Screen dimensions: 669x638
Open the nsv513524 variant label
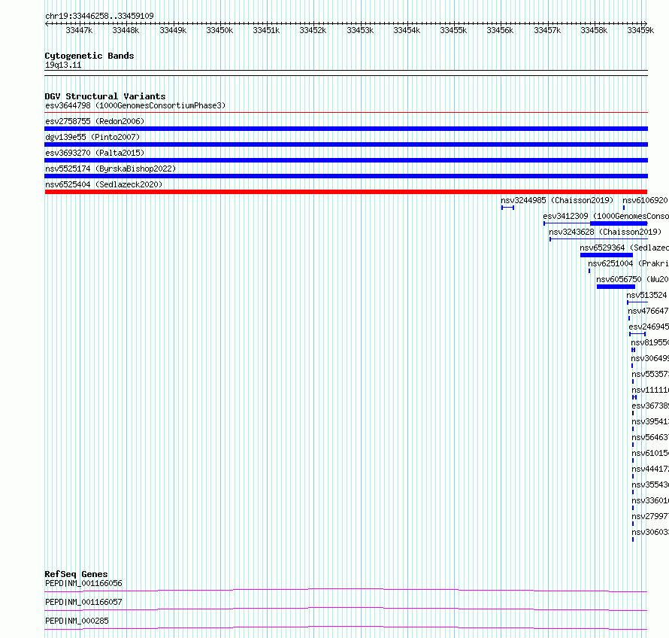tap(646, 295)
